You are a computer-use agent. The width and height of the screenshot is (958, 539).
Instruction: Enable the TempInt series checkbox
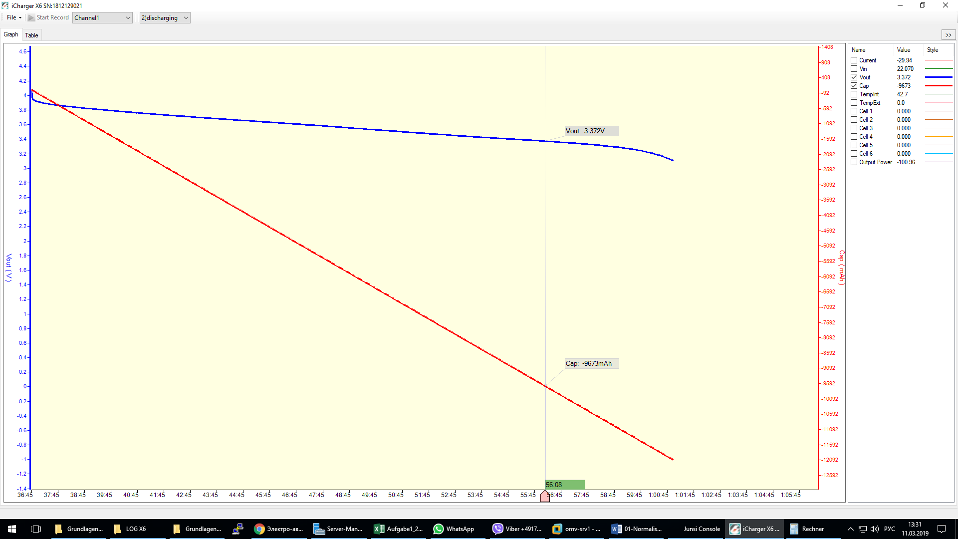(854, 94)
